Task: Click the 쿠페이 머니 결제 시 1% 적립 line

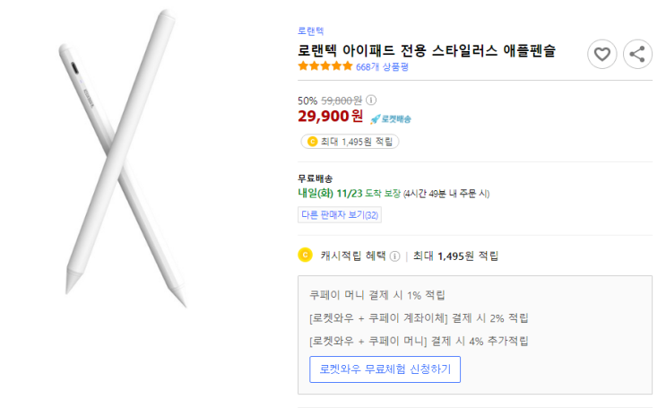Action: click(376, 295)
